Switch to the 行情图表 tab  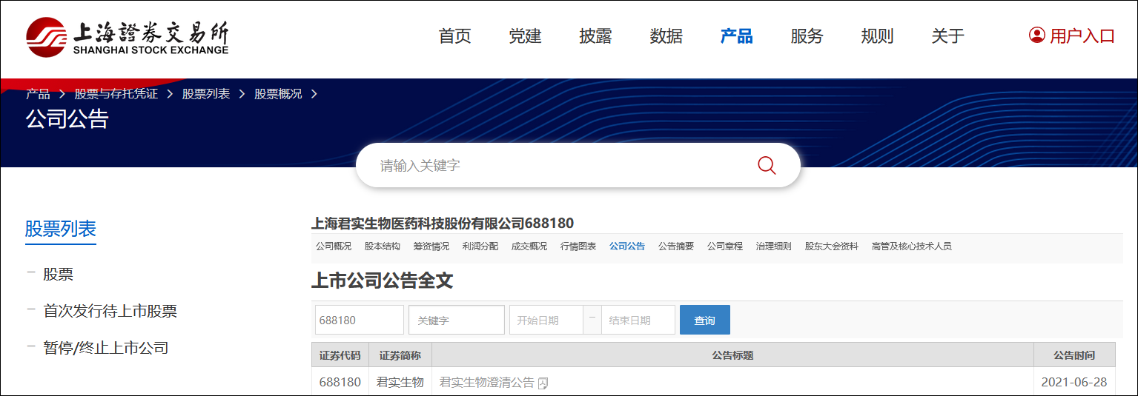[578, 246]
